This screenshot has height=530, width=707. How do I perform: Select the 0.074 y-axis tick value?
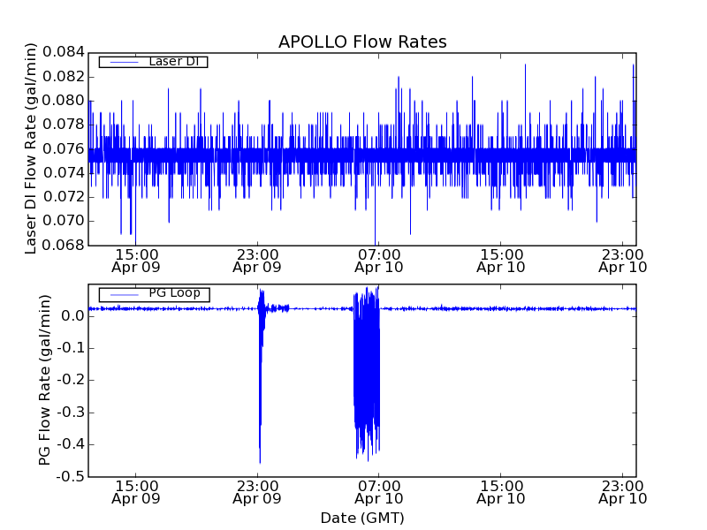(64, 172)
